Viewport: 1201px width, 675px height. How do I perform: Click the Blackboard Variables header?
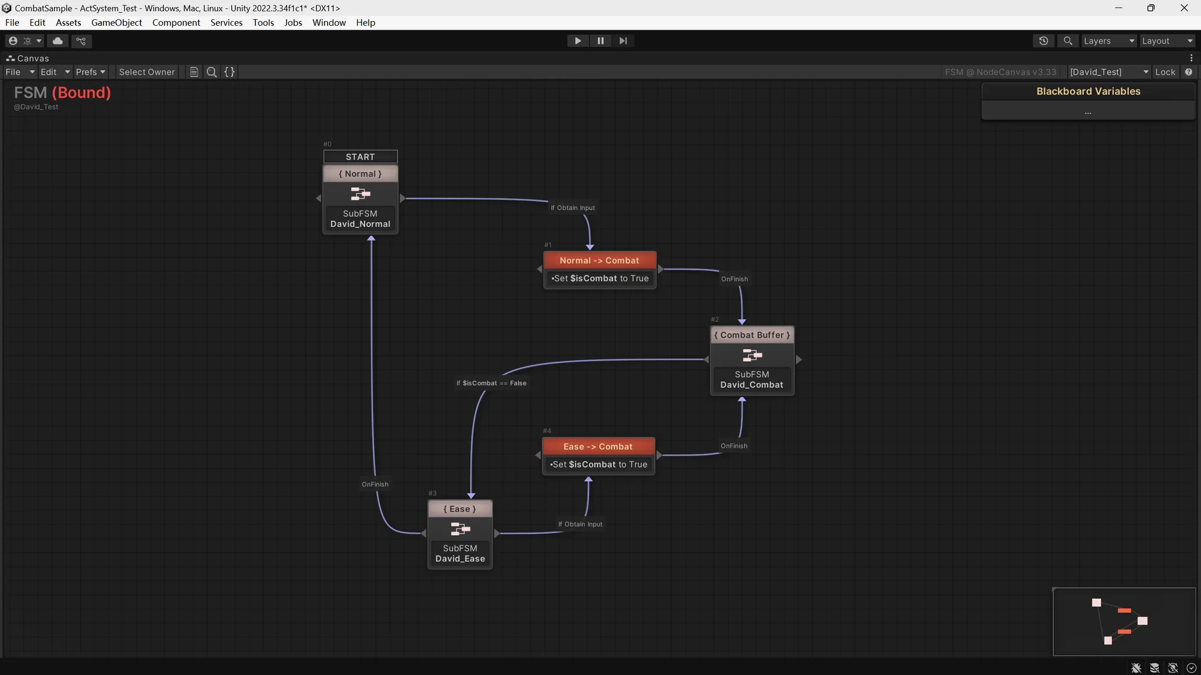(x=1088, y=91)
